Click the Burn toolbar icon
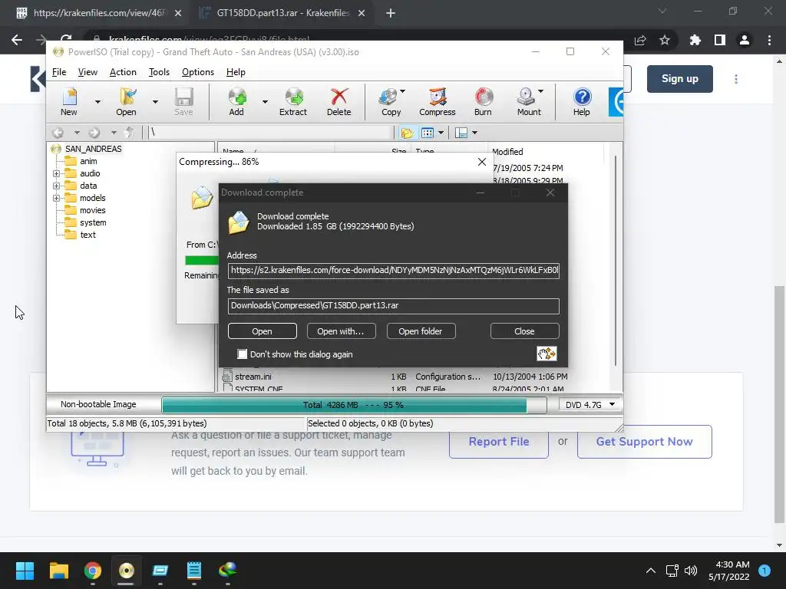 [484, 102]
